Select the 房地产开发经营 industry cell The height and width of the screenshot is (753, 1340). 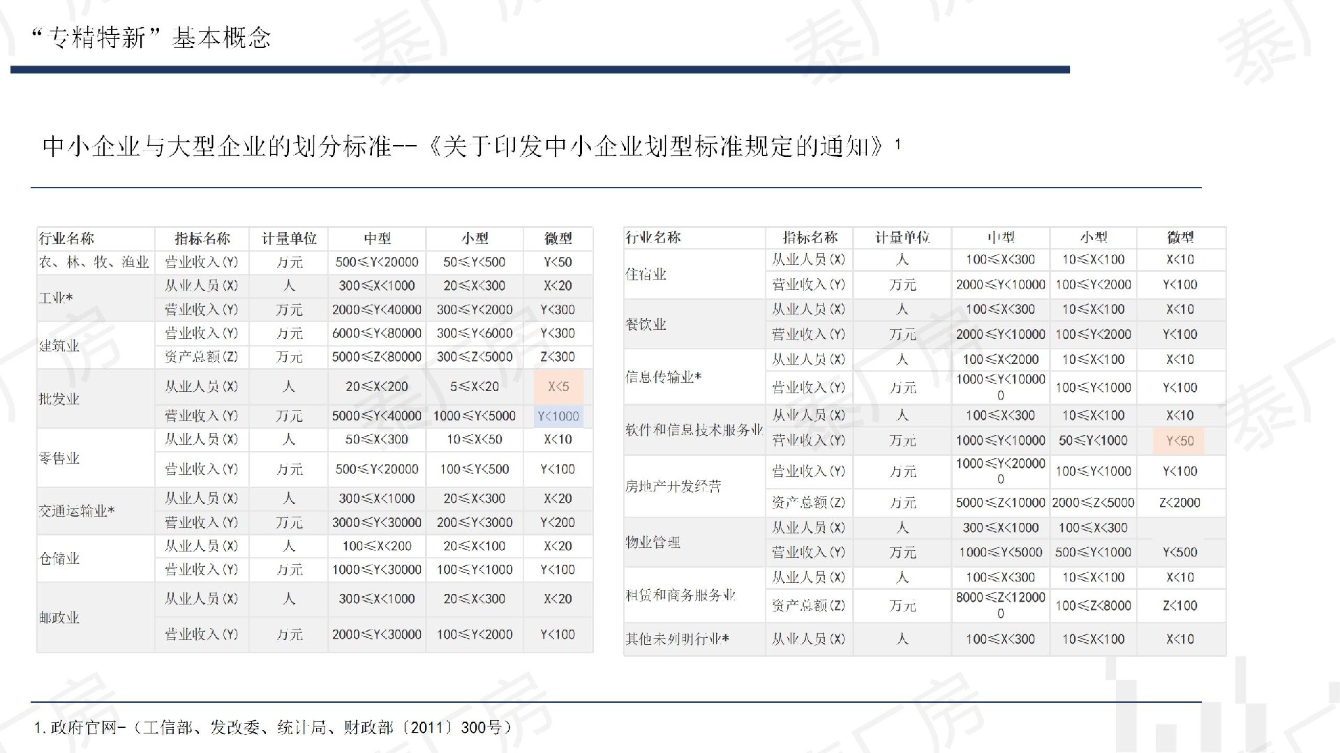pos(694,486)
